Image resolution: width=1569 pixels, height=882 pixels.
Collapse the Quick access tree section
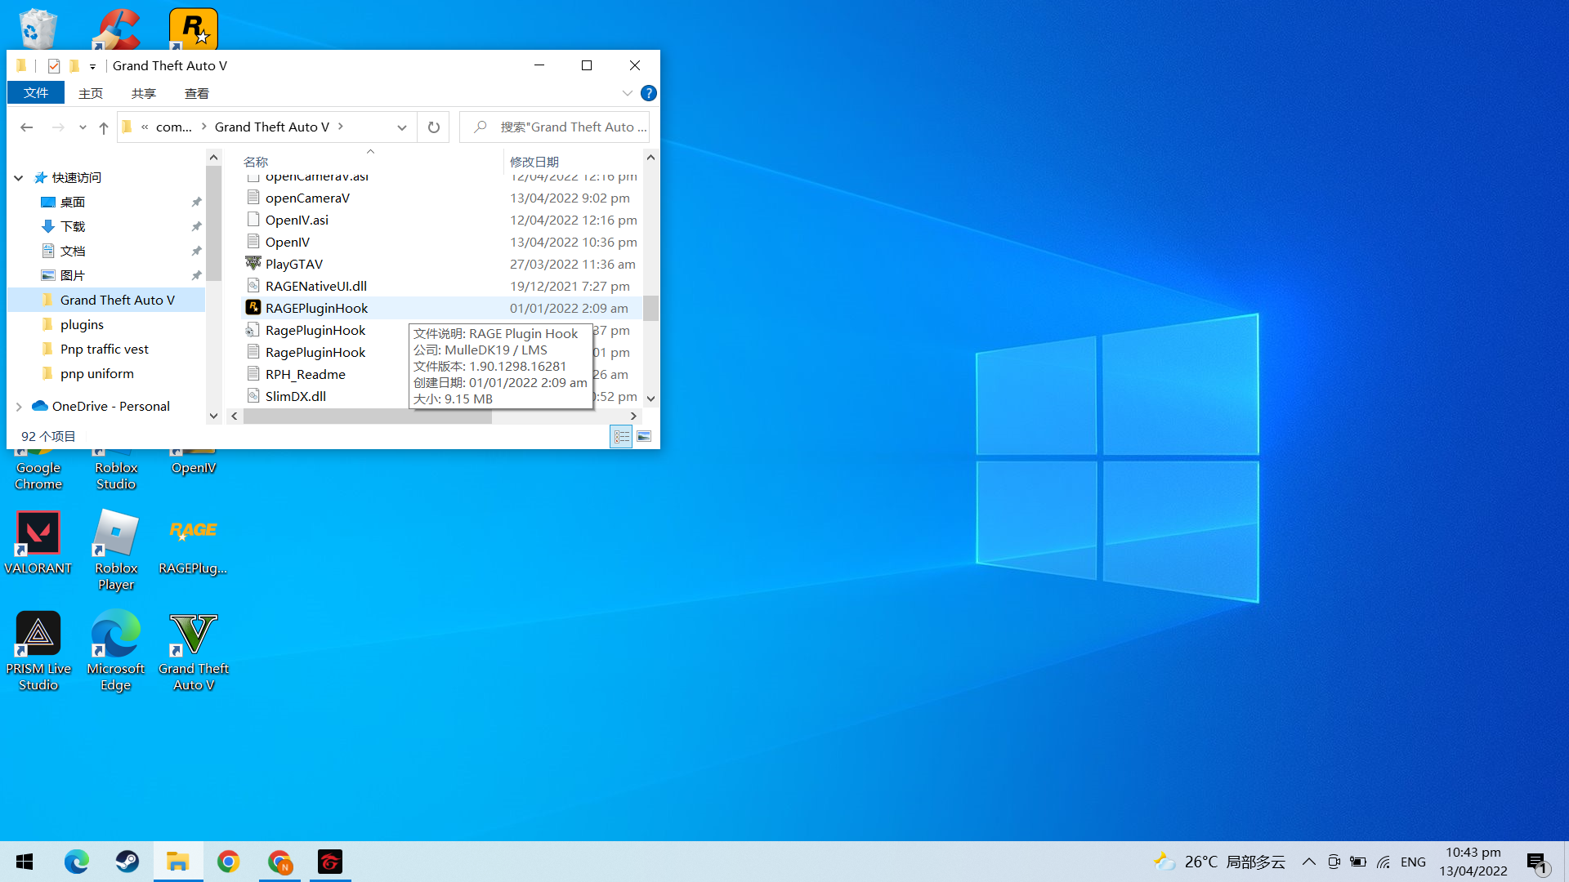[19, 178]
